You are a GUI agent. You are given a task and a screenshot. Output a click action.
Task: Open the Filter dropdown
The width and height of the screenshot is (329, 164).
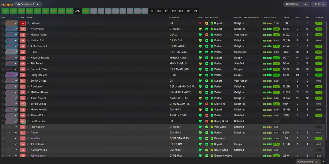pyautogui.click(x=319, y=4)
